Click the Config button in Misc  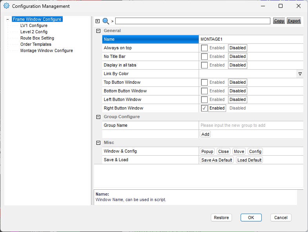point(255,151)
